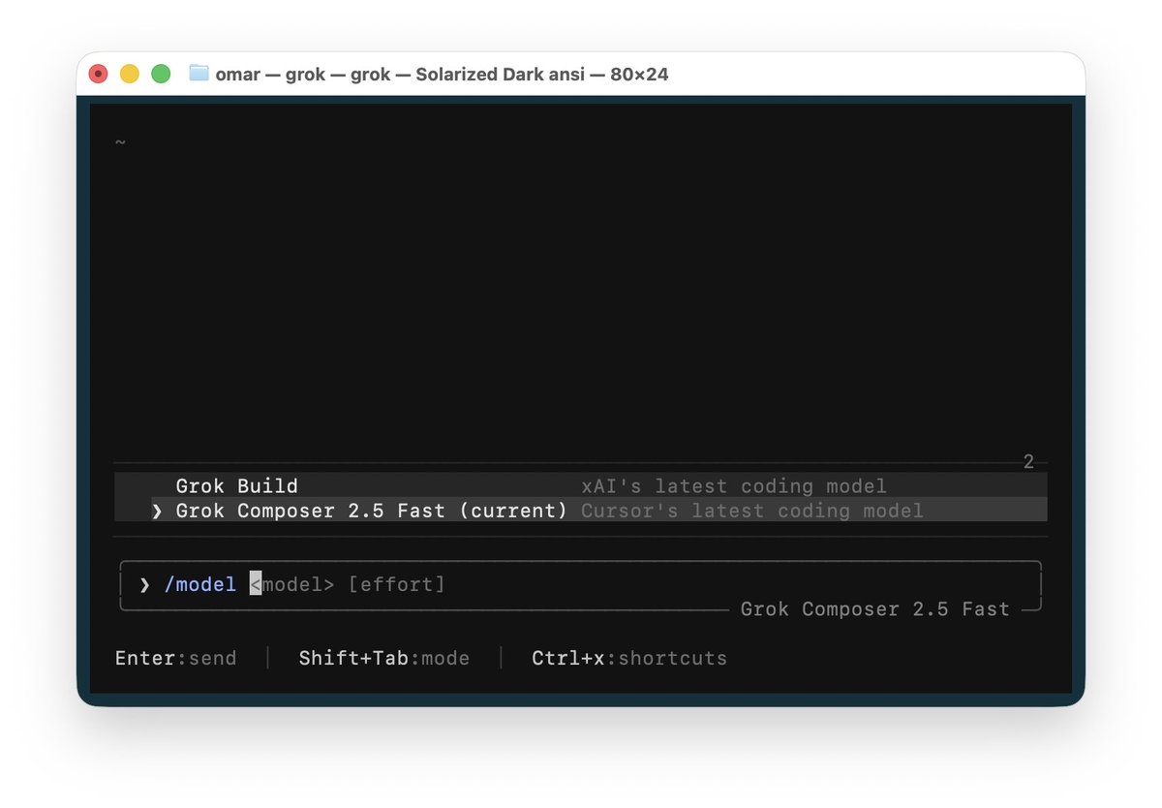Screen dimensions: 1162x808
Task: Click the Grok Composer 2.5 Fast label on input border
Action: coord(875,608)
